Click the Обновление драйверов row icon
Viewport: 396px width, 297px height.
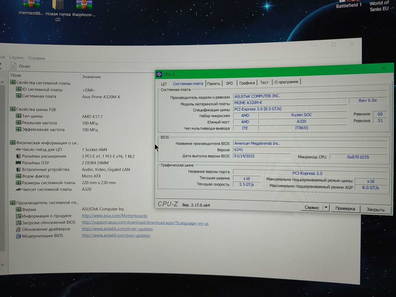click(18, 229)
